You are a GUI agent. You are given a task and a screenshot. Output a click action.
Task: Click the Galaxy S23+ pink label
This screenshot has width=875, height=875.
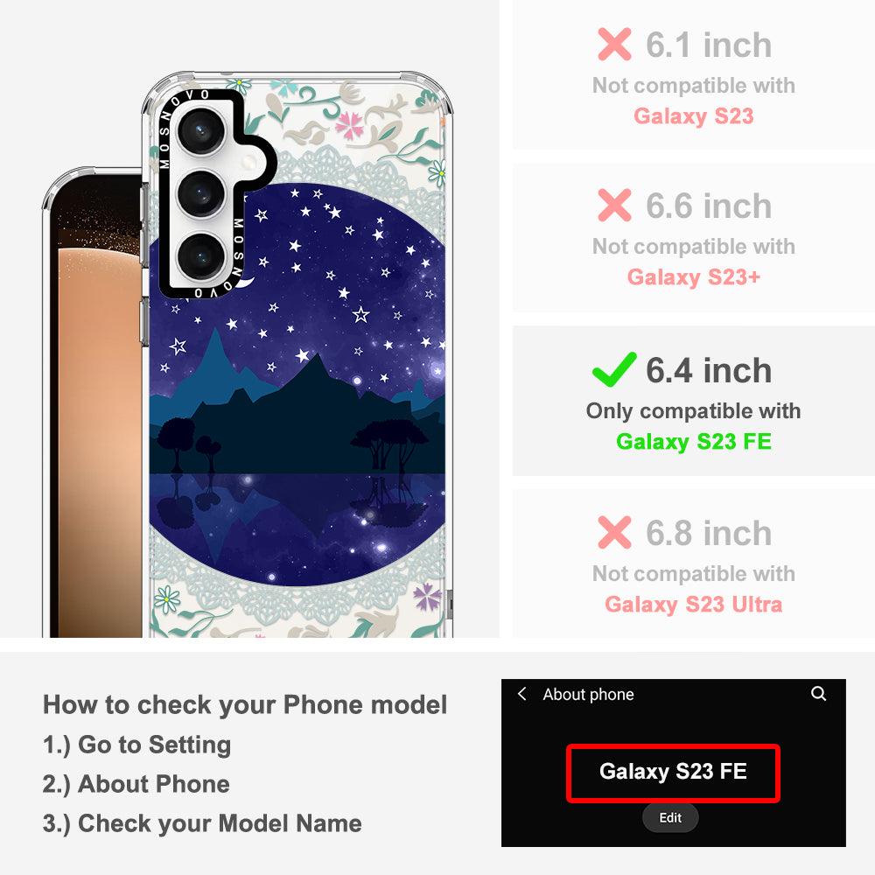point(694,276)
